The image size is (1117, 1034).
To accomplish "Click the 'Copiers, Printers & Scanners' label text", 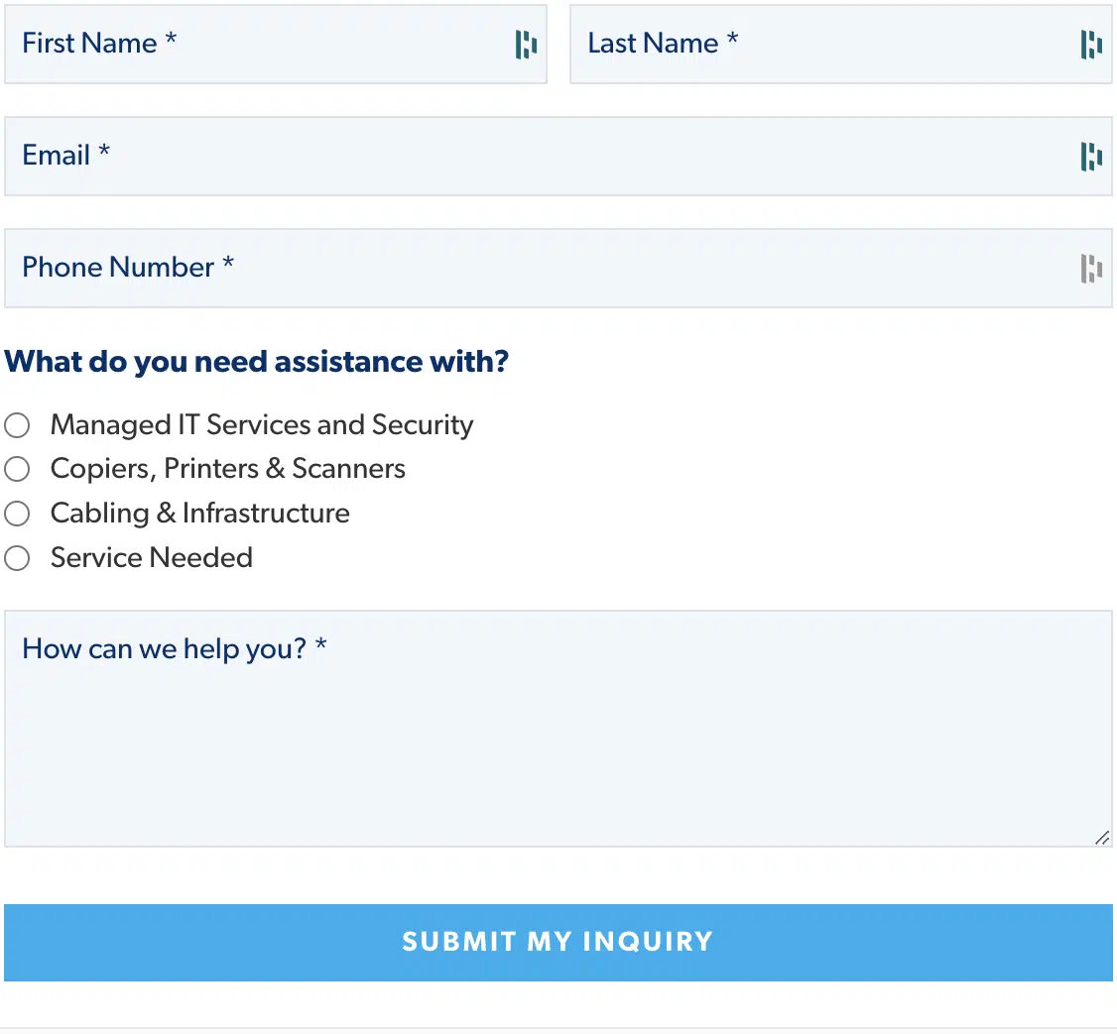I will pyautogui.click(x=228, y=469).
